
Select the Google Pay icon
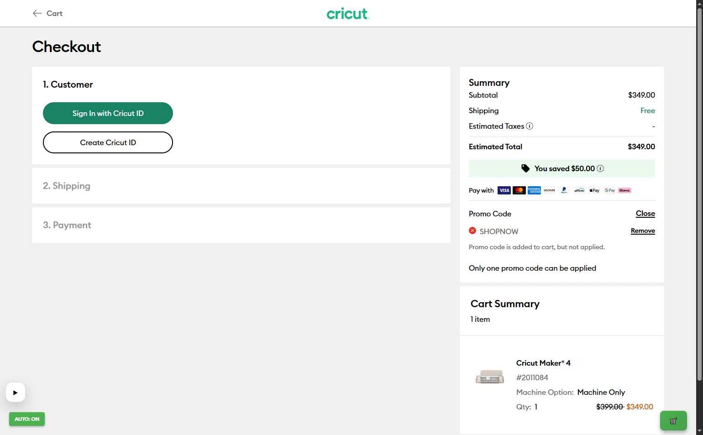[x=609, y=190]
